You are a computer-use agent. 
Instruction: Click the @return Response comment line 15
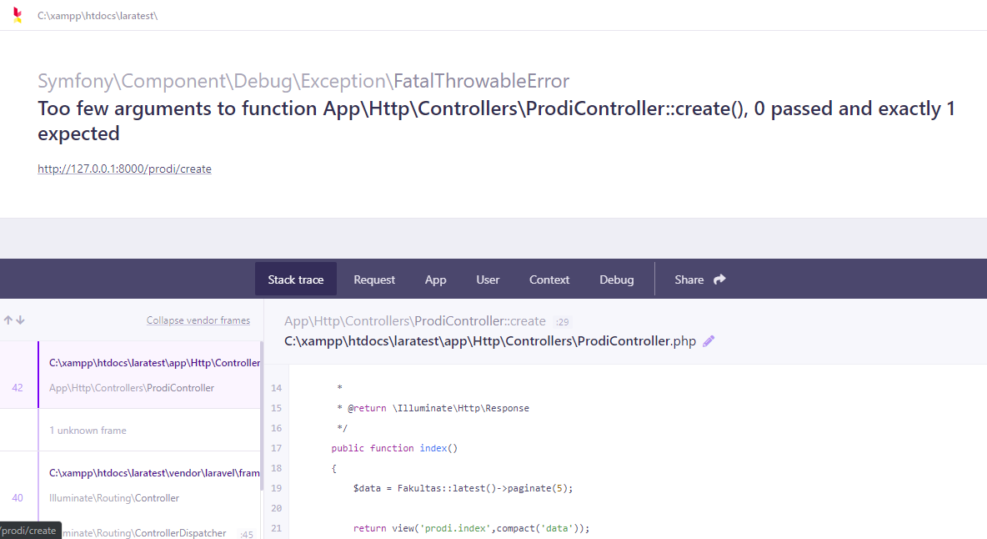pos(433,408)
